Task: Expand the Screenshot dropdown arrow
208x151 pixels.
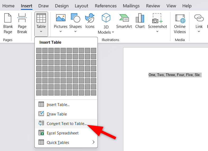Action: coord(157,31)
